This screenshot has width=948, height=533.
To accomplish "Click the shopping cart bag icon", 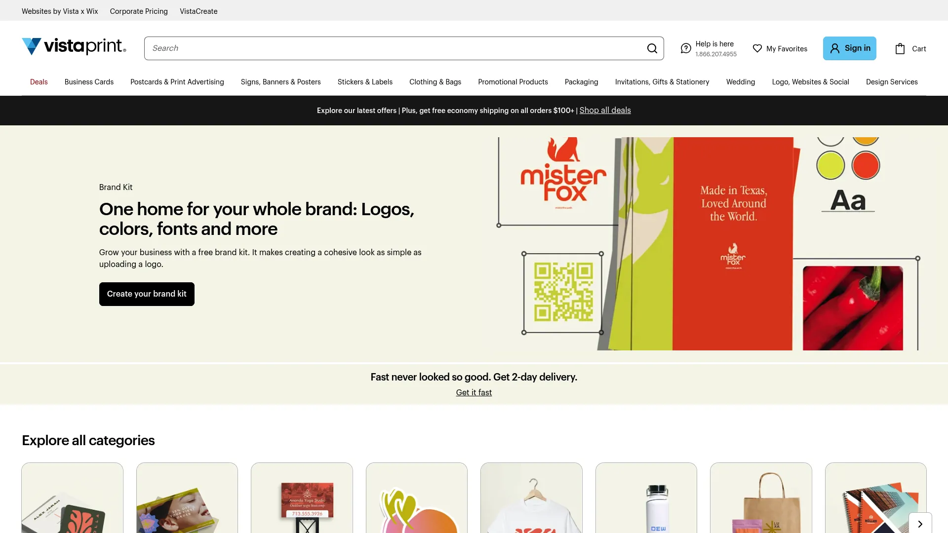I will (900, 48).
